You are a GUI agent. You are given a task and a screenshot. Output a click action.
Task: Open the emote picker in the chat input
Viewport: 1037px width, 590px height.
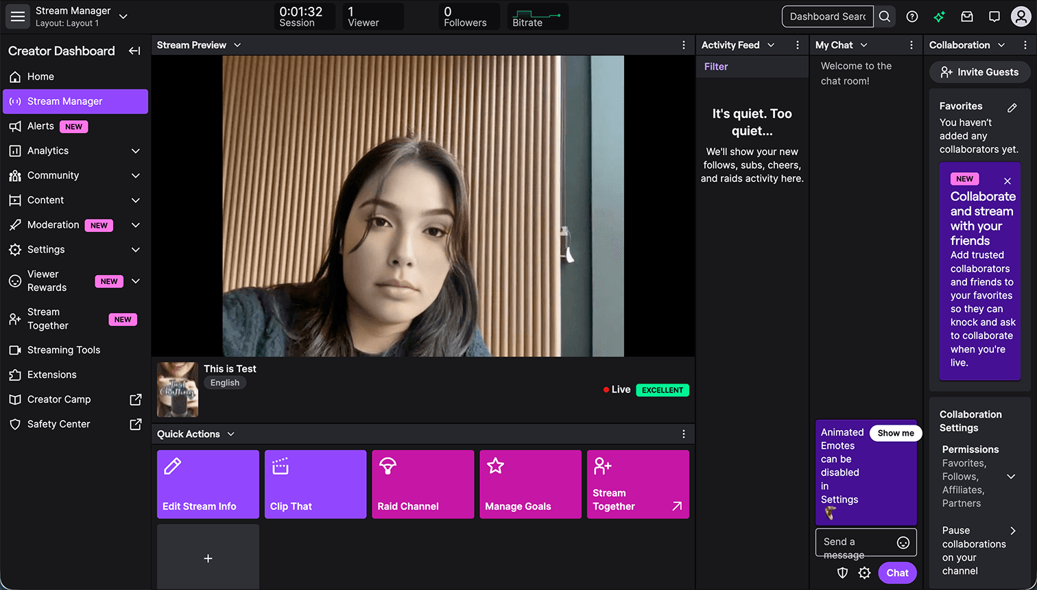click(903, 542)
